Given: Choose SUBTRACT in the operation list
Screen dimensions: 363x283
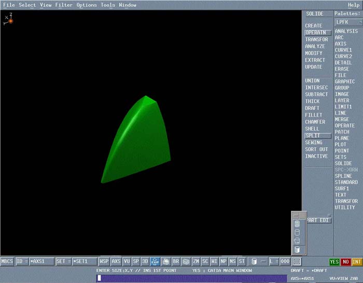Looking at the screenshot, I should 316,94.
